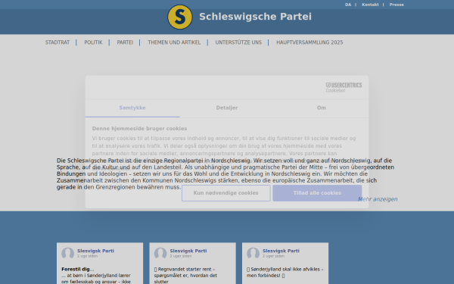Switch language to DA

click(348, 5)
